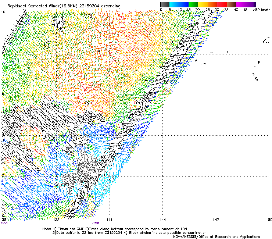Image resolution: width=272 pixels, height=239 pixels.
Task: Click the '135' longitude axis label
Action: (x=3, y=220)
